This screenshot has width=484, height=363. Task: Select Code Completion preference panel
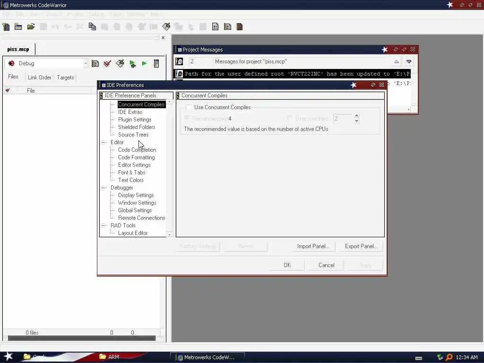click(137, 150)
